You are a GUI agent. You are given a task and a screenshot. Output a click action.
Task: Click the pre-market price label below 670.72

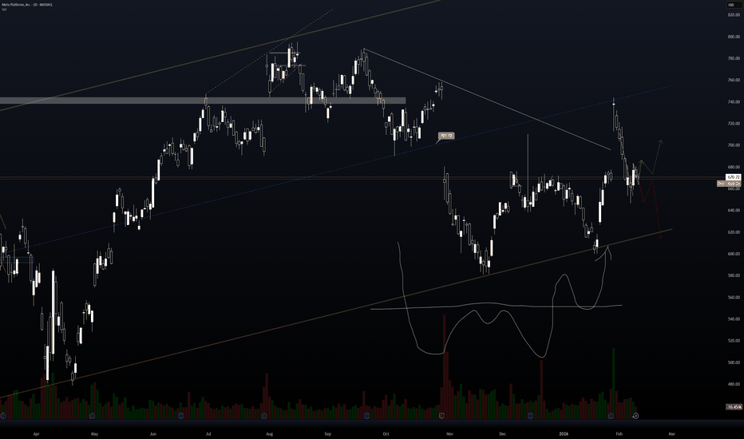(729, 184)
